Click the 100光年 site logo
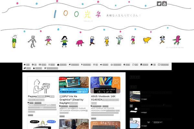 (78, 14)
